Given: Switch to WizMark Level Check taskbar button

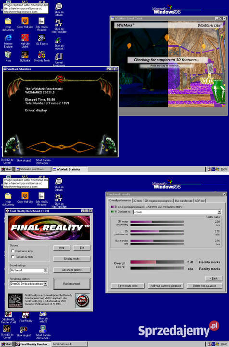Looking at the screenshot, I should [x=33, y=169].
